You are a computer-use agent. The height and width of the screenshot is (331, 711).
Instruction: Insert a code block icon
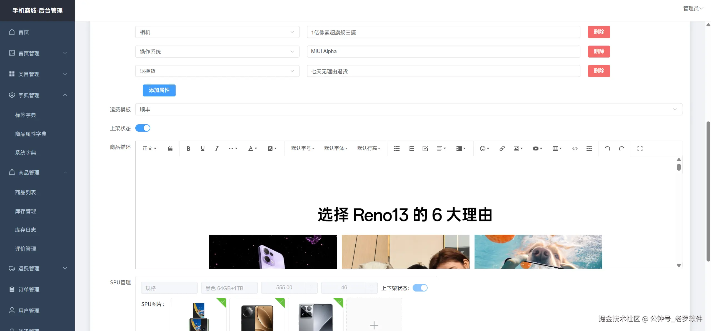pyautogui.click(x=575, y=148)
